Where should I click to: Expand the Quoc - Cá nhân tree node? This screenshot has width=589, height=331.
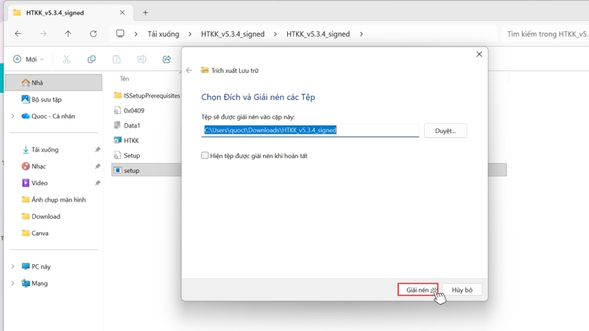[13, 116]
